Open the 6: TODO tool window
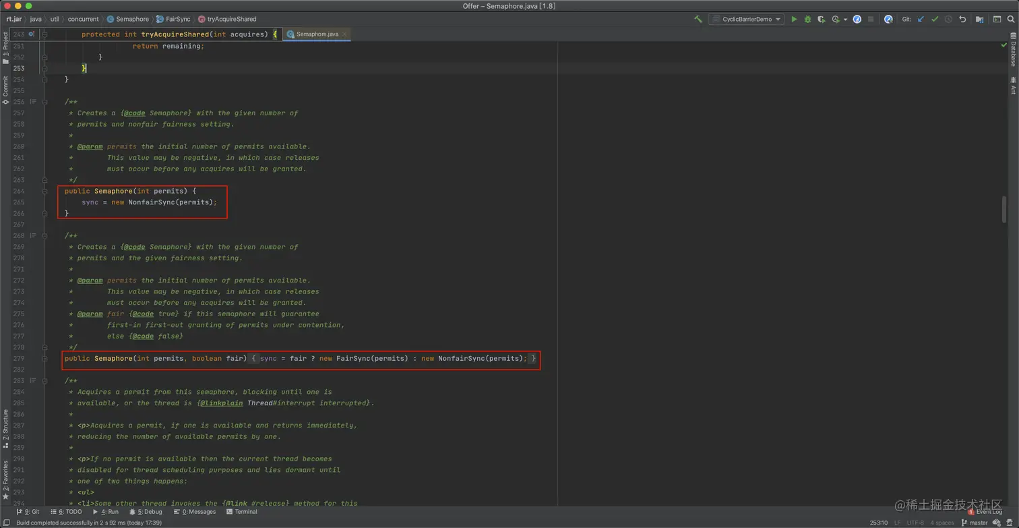Screen dimensions: 1019x528 click(65, 512)
